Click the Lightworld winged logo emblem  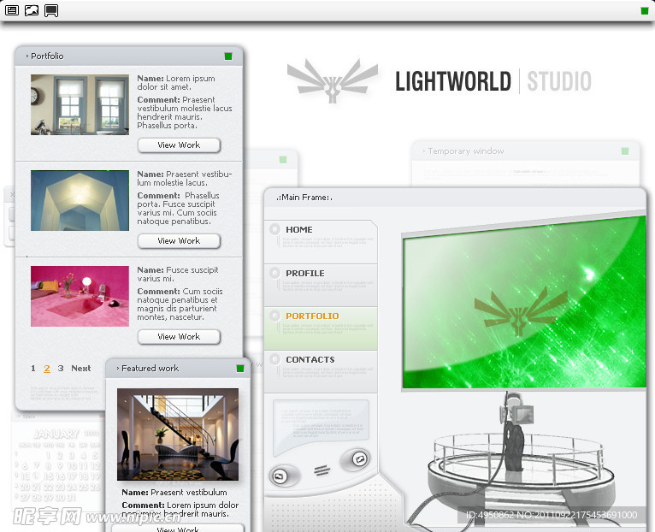coord(333,81)
